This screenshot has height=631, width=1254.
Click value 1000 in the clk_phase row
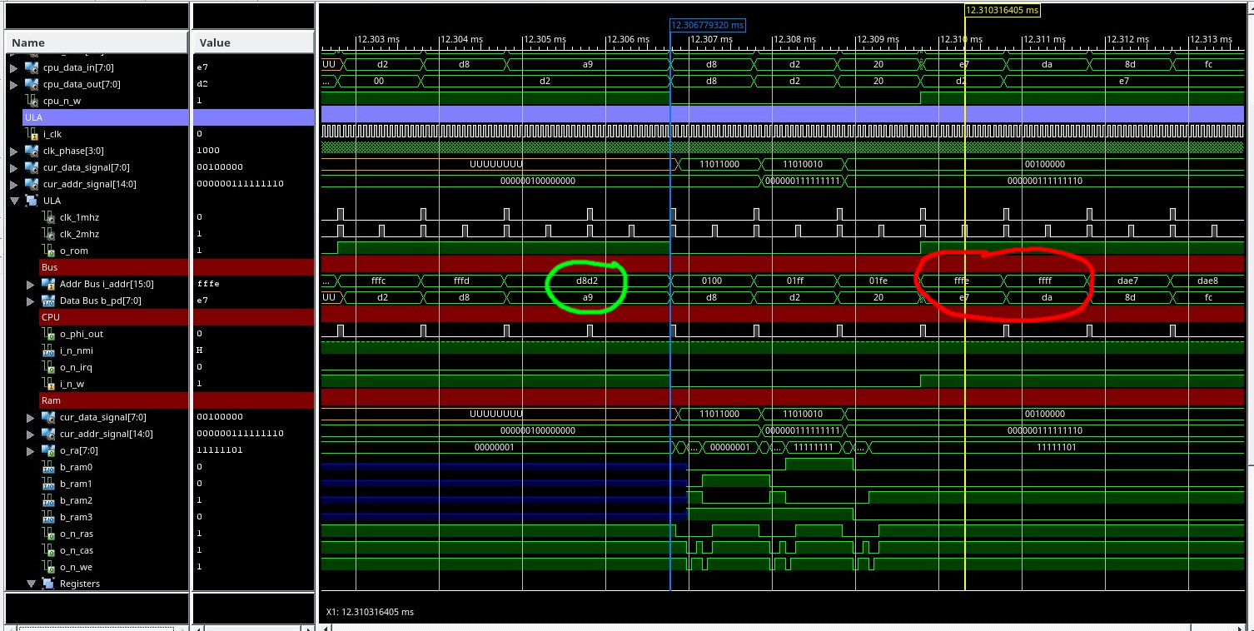(209, 151)
